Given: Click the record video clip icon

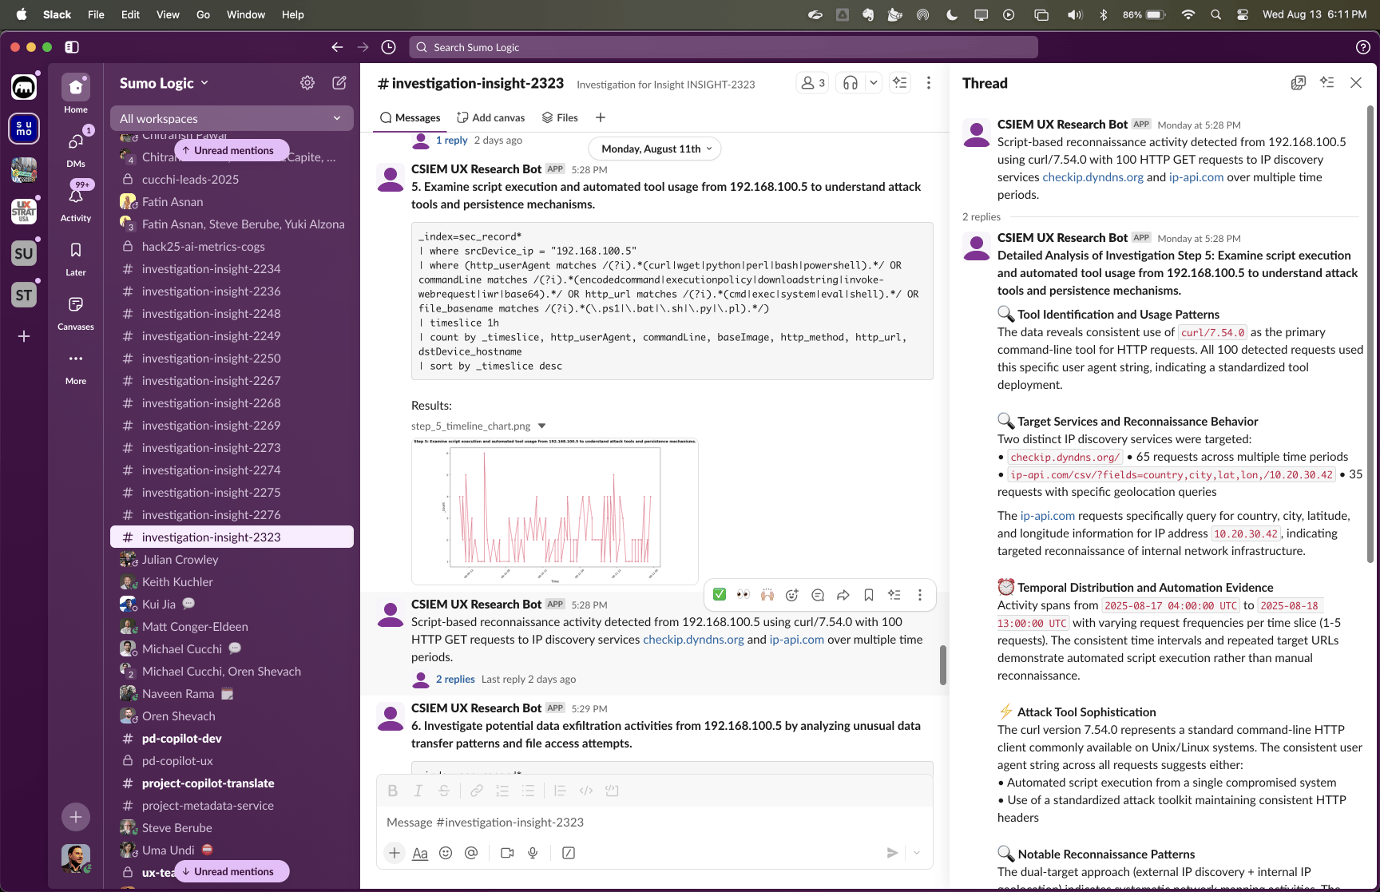Looking at the screenshot, I should point(507,853).
